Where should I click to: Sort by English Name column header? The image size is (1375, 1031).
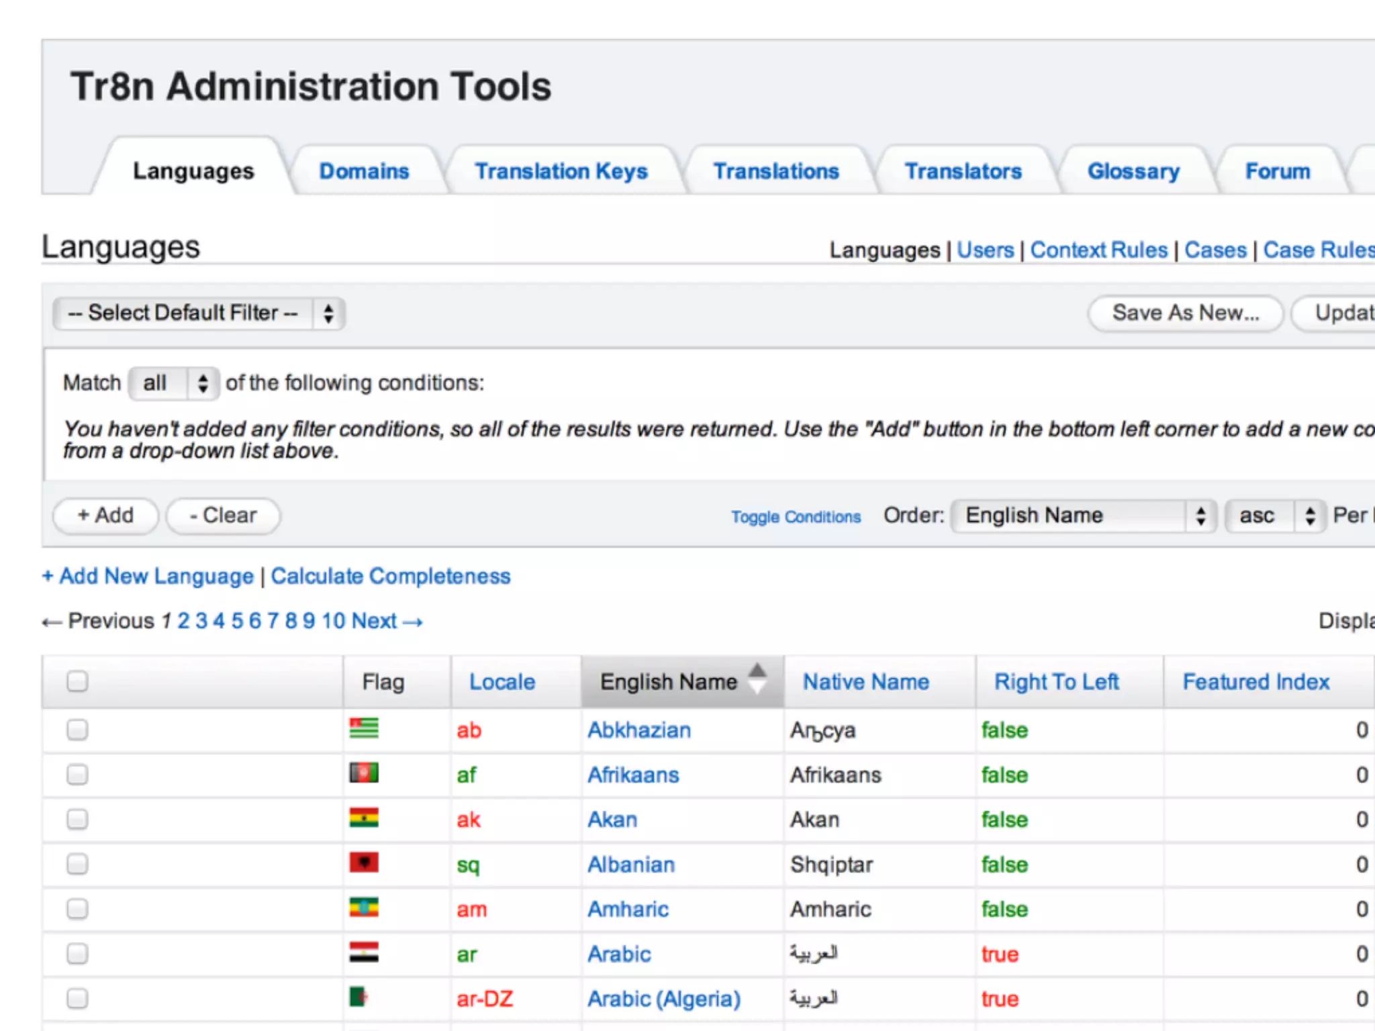[x=669, y=682]
